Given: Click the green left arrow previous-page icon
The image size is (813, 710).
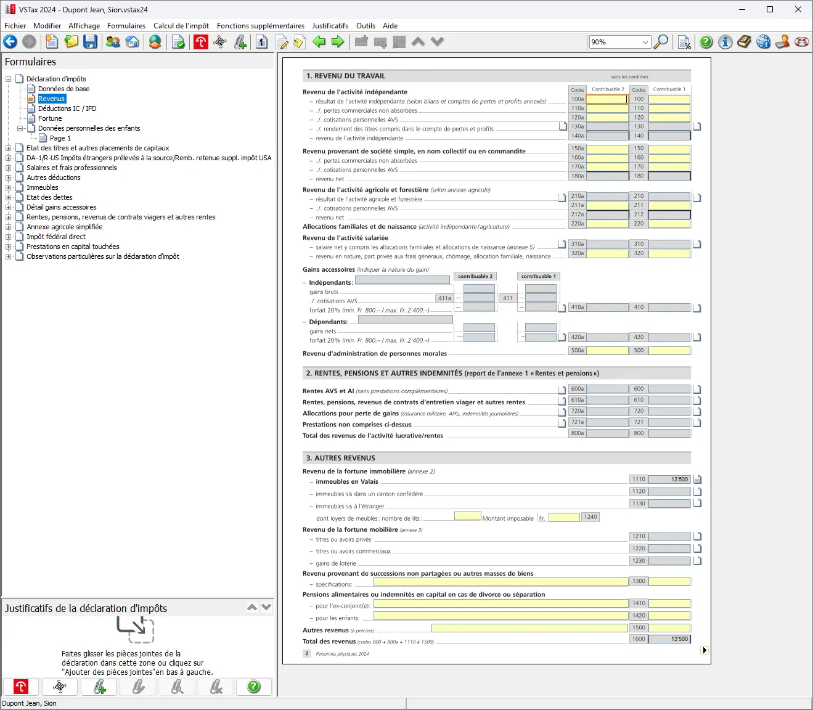Looking at the screenshot, I should (319, 42).
